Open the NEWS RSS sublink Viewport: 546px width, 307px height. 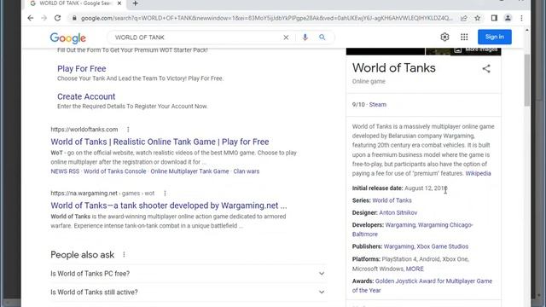65,171
